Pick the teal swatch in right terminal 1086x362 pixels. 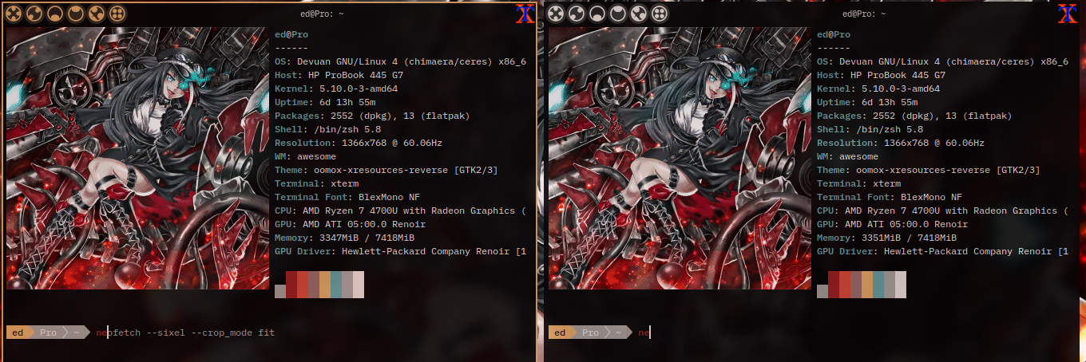pyautogui.click(x=878, y=285)
